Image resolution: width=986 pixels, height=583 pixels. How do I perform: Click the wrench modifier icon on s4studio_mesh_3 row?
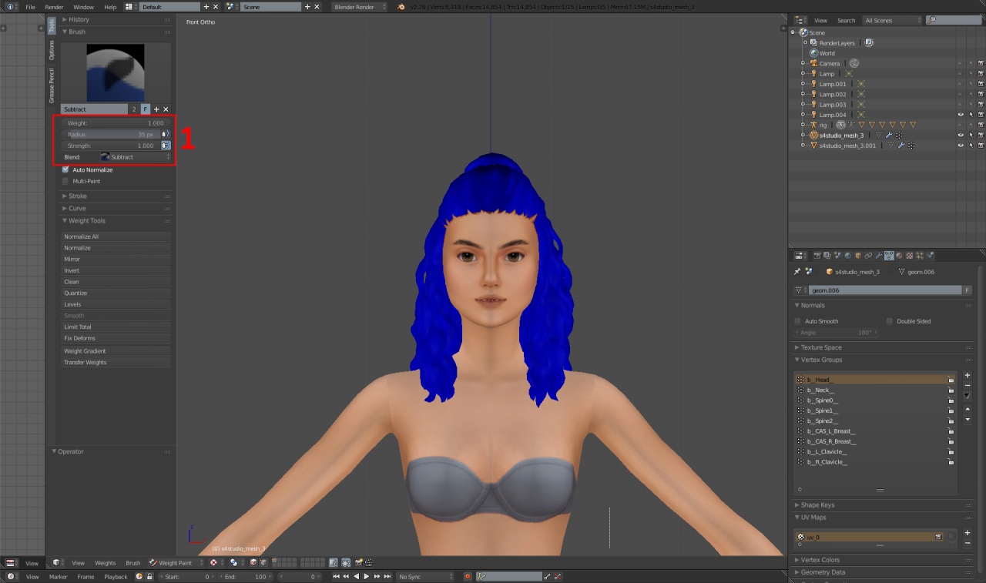click(888, 135)
